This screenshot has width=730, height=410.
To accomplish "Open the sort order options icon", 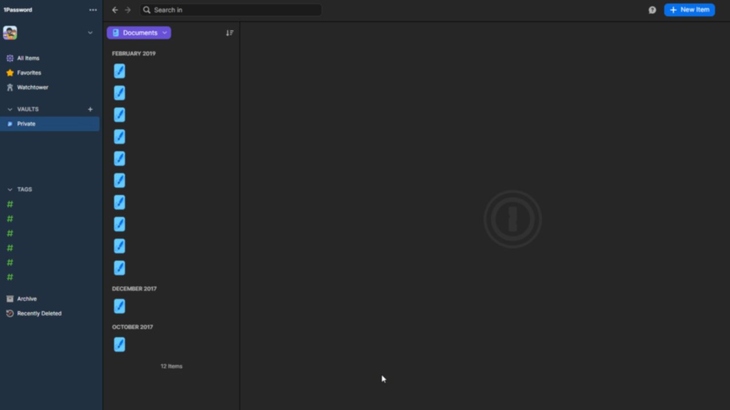I will click(x=230, y=33).
